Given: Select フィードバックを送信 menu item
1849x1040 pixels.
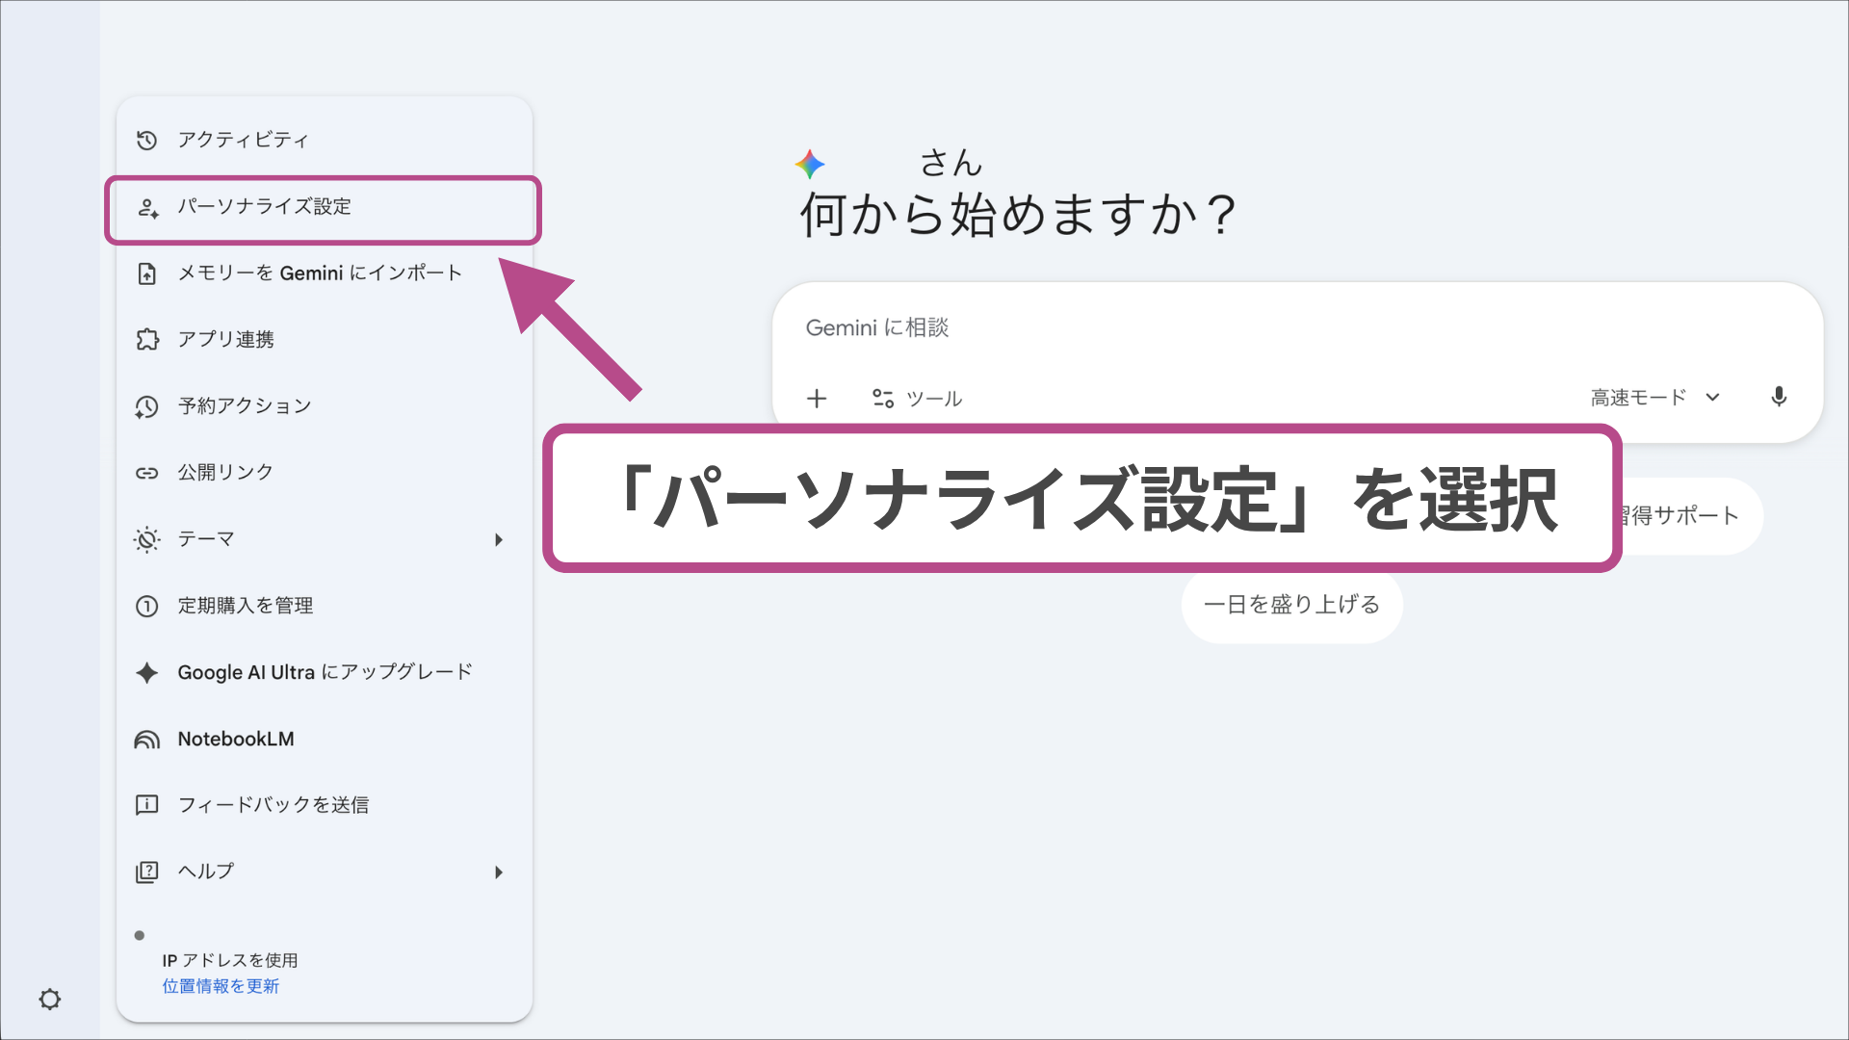Looking at the screenshot, I should click(x=325, y=805).
